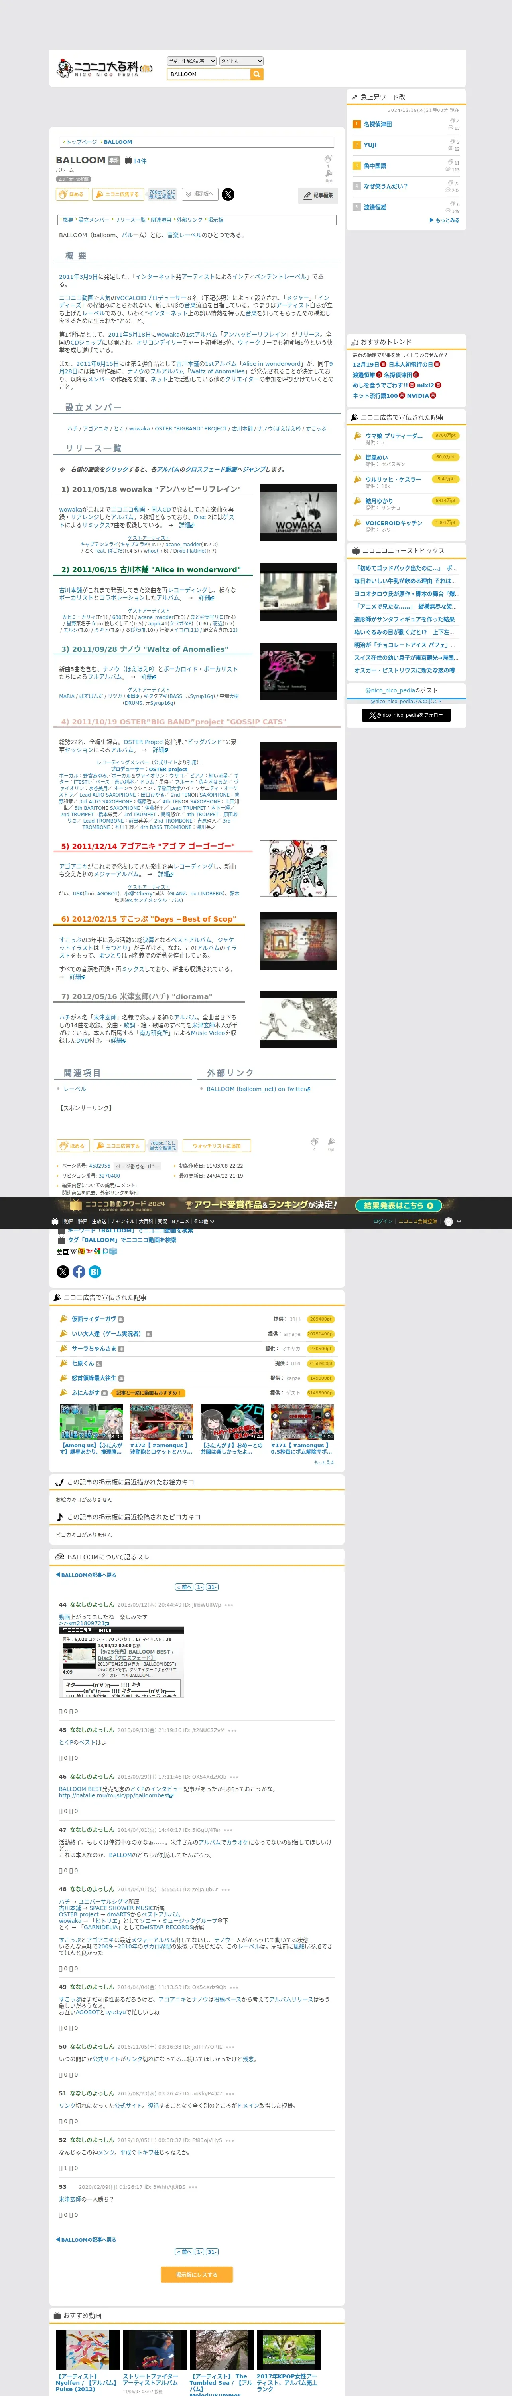Open 動画 tab in Niconico bar
Screen dimensions: 512x2396
[68, 1221]
